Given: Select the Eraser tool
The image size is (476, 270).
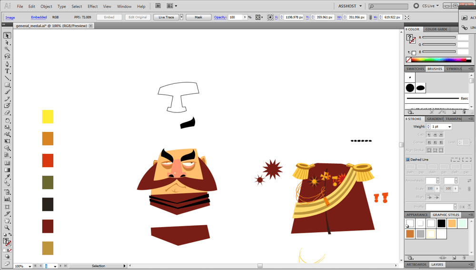Looking at the screenshot, I should click(7, 113).
